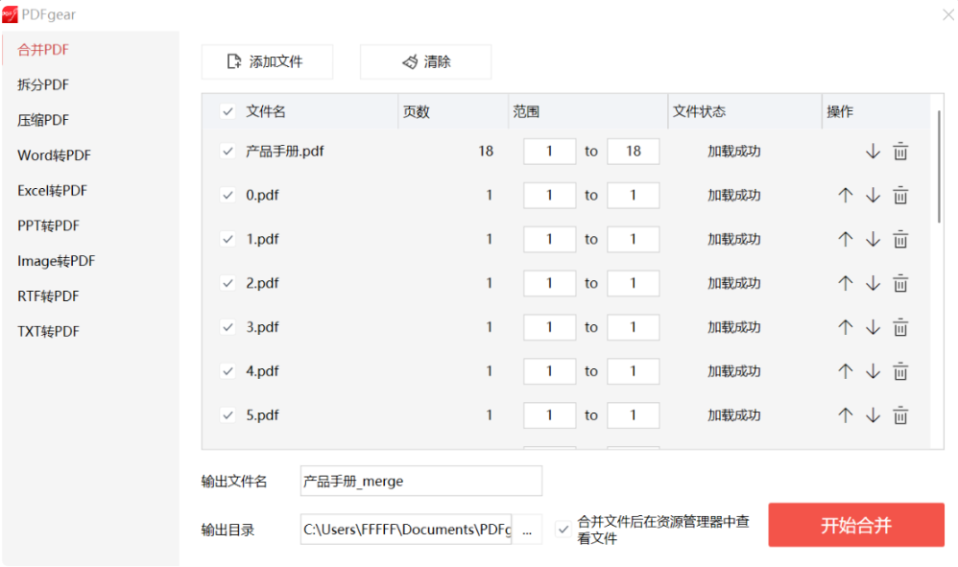Click the 添加文件 button
The image size is (958, 567).
tap(267, 61)
